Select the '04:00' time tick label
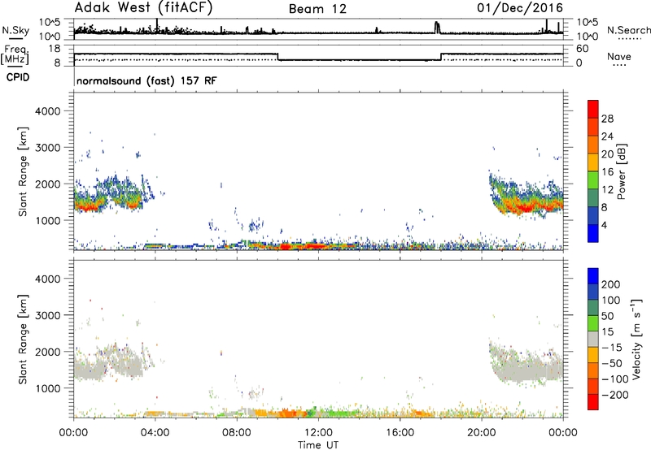 coord(155,433)
